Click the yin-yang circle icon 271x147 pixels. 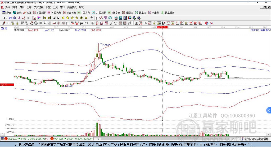207,23
